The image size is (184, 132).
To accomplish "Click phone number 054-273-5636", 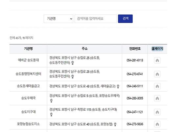I will [x=135, y=124].
